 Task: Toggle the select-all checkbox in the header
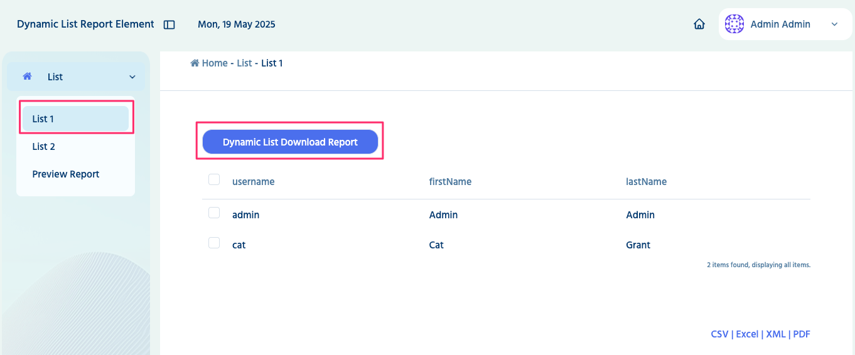(214, 180)
